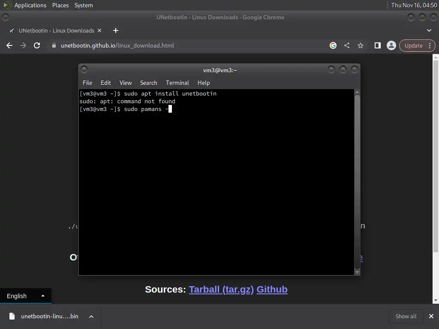Open a new Chrome tab

[x=116, y=30]
